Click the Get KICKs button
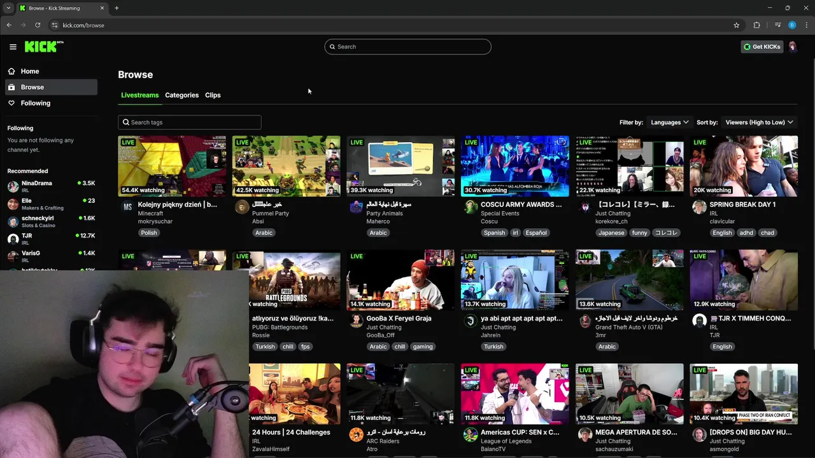Image resolution: width=815 pixels, height=458 pixels. [x=762, y=46]
